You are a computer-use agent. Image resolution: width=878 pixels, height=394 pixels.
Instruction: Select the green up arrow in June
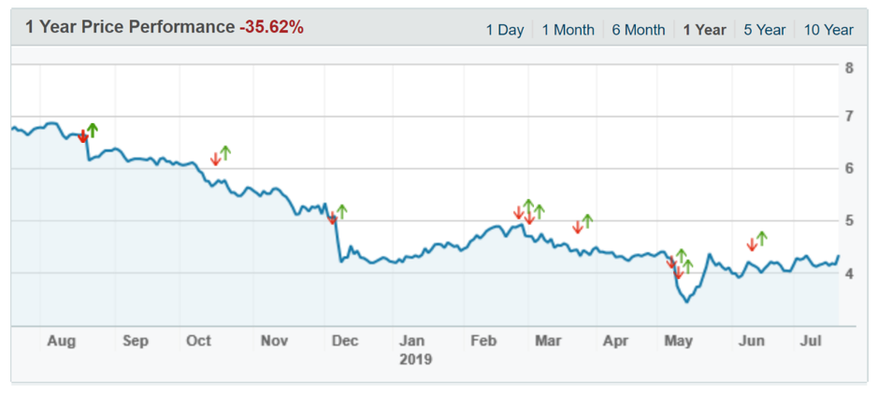tap(762, 238)
